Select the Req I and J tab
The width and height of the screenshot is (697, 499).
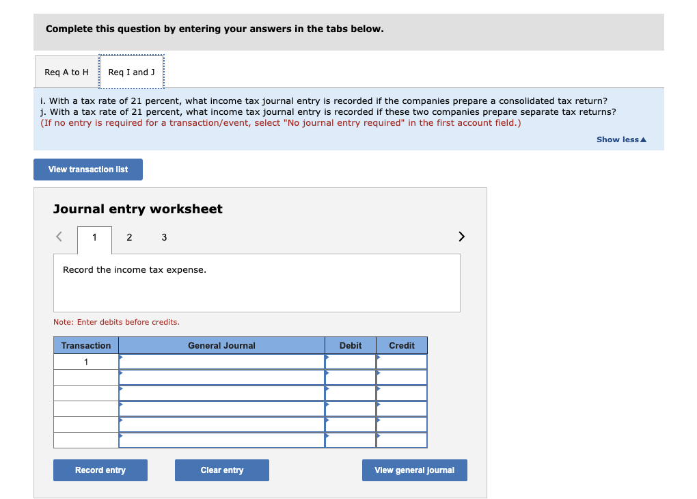[x=132, y=72]
